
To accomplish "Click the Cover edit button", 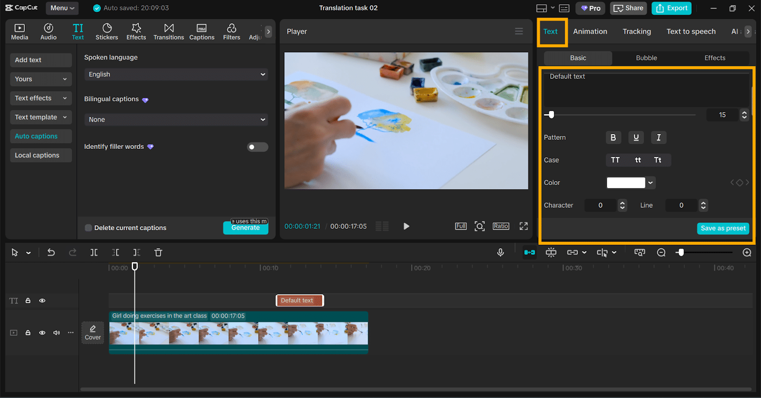I will 93,333.
